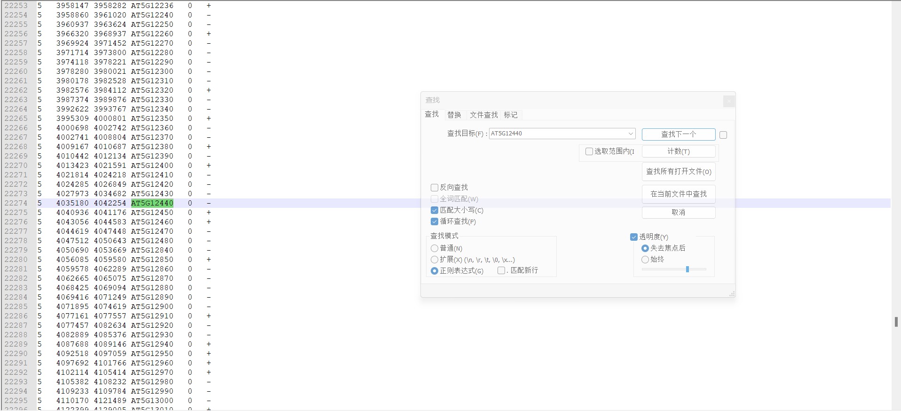The width and height of the screenshot is (901, 411).
Task: Click gene ID AT5G12310
Action: click(152, 81)
